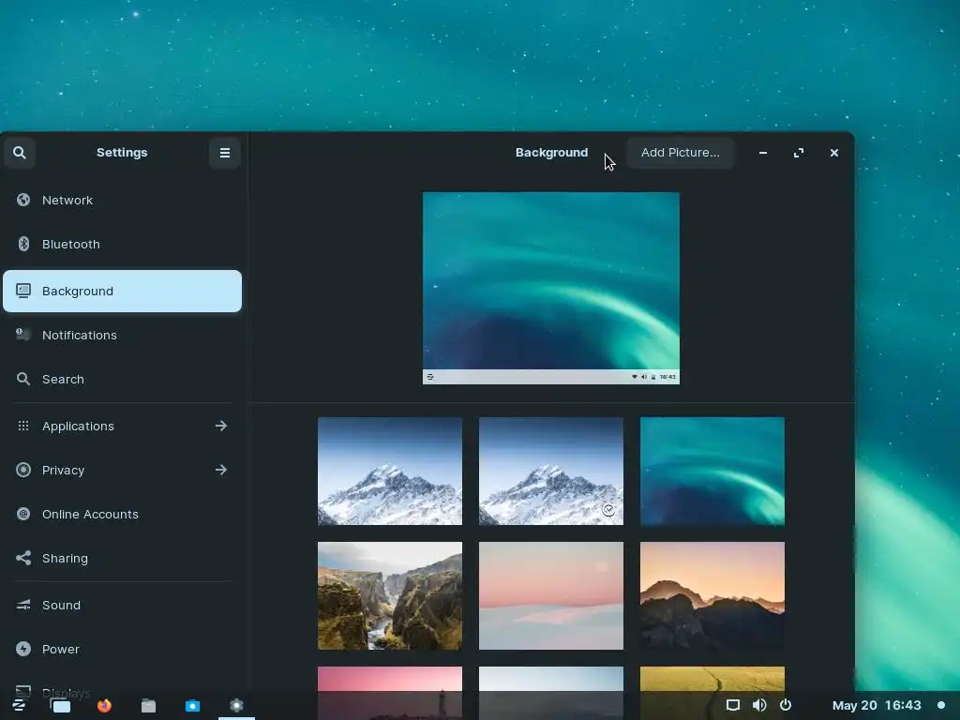The width and height of the screenshot is (960, 720).
Task: Click the Notifications icon in sidebar
Action: coord(23,335)
